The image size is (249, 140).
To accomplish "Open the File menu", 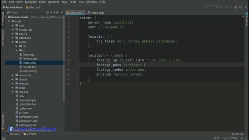I will [4, 2].
